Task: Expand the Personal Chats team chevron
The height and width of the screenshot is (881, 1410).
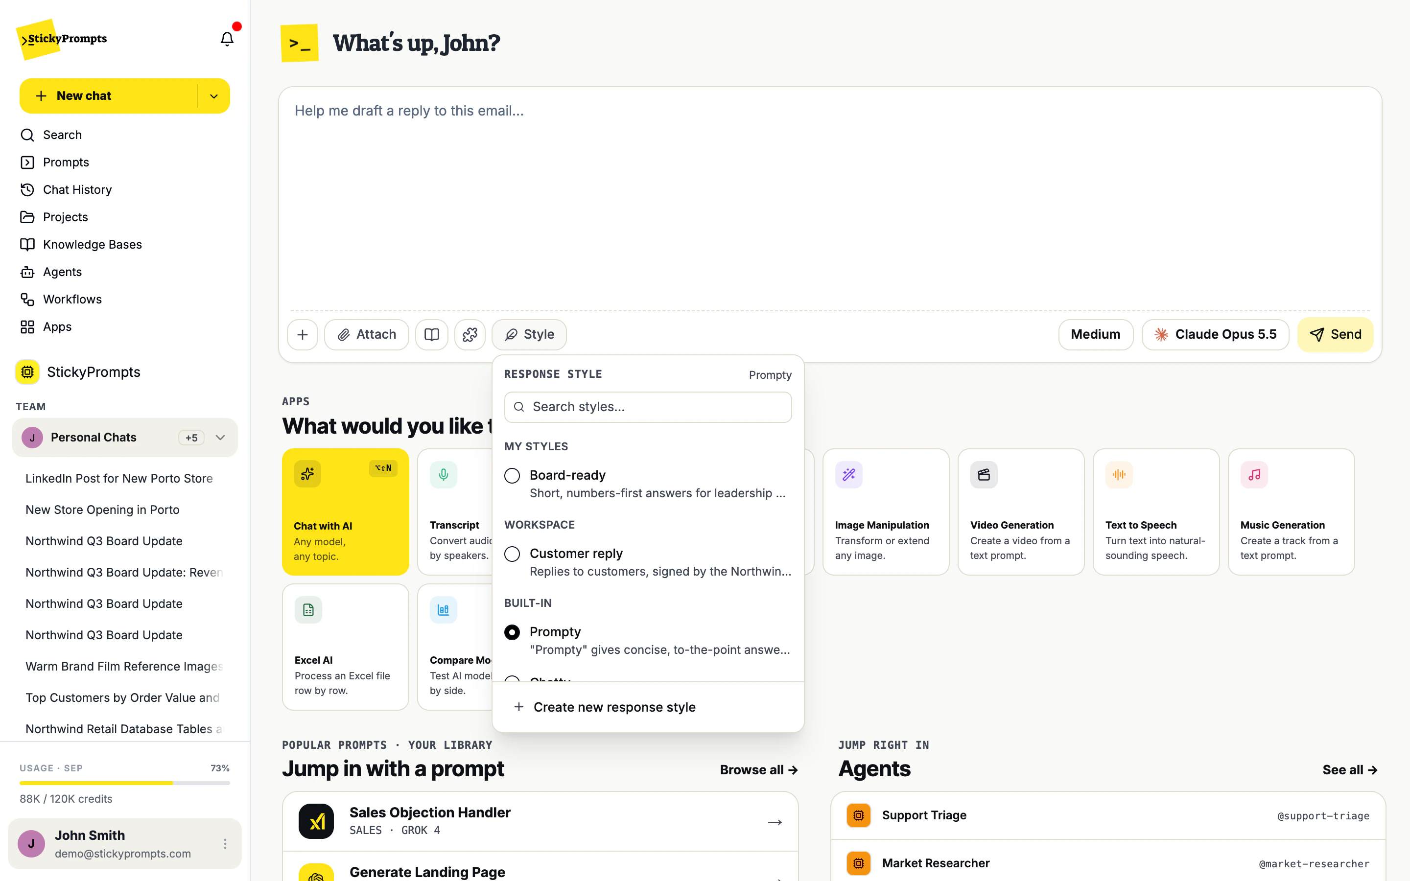Action: click(220, 438)
